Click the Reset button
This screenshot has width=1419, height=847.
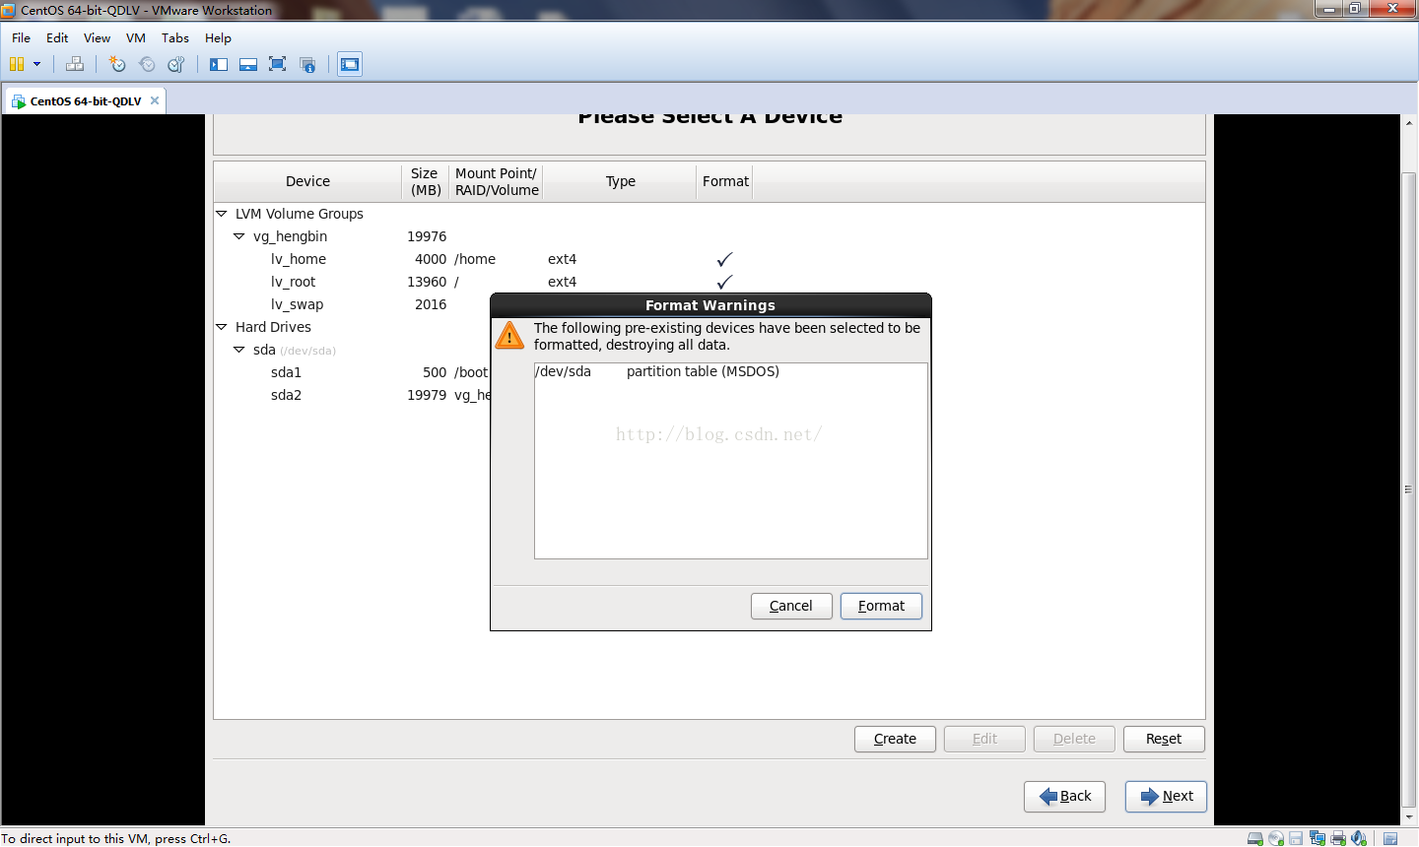click(x=1164, y=739)
